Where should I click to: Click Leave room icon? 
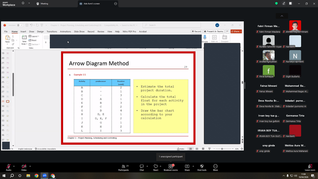[x=310, y=168]
